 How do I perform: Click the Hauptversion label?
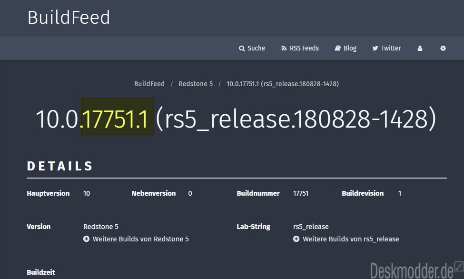click(48, 193)
